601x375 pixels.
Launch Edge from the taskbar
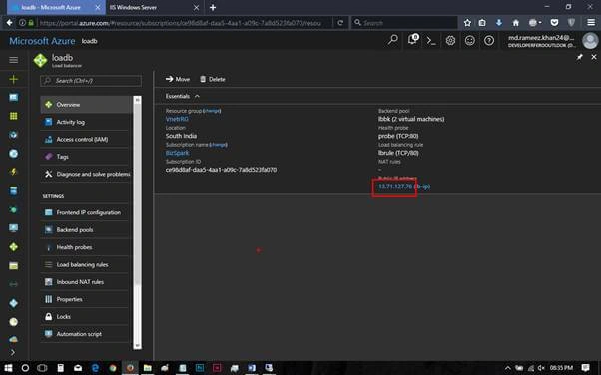point(95,368)
